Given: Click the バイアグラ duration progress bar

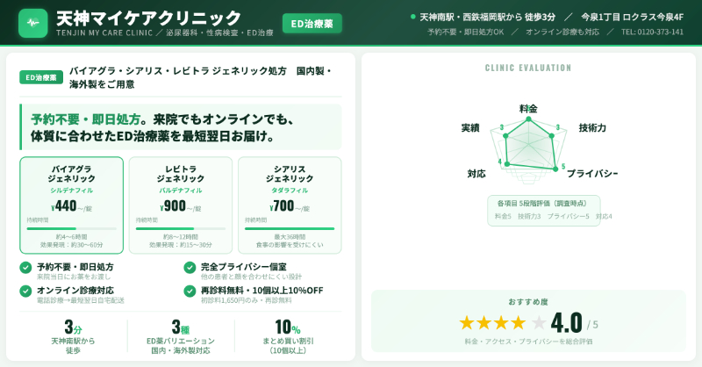Looking at the screenshot, I should point(72,228).
